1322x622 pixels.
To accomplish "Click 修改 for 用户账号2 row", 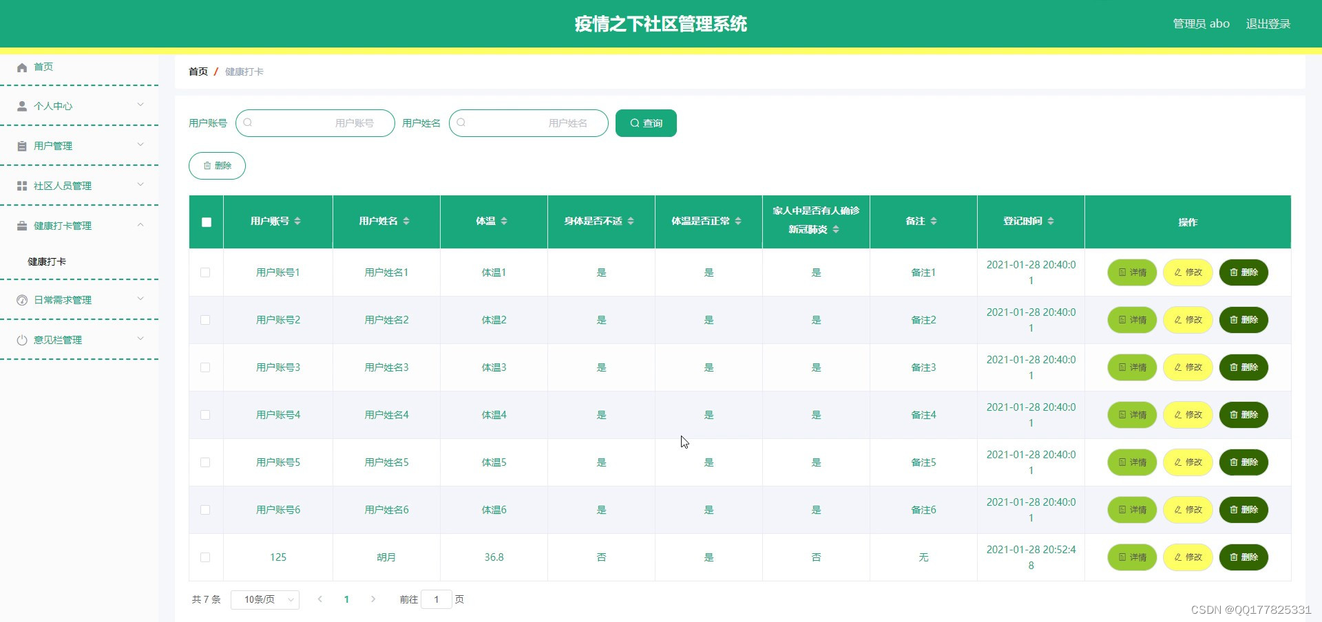I will 1188,320.
